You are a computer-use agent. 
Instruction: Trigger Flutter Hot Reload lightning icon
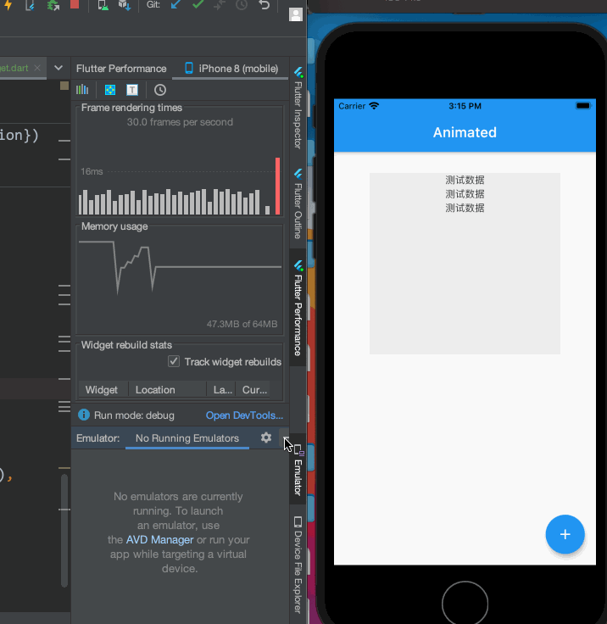(x=8, y=5)
